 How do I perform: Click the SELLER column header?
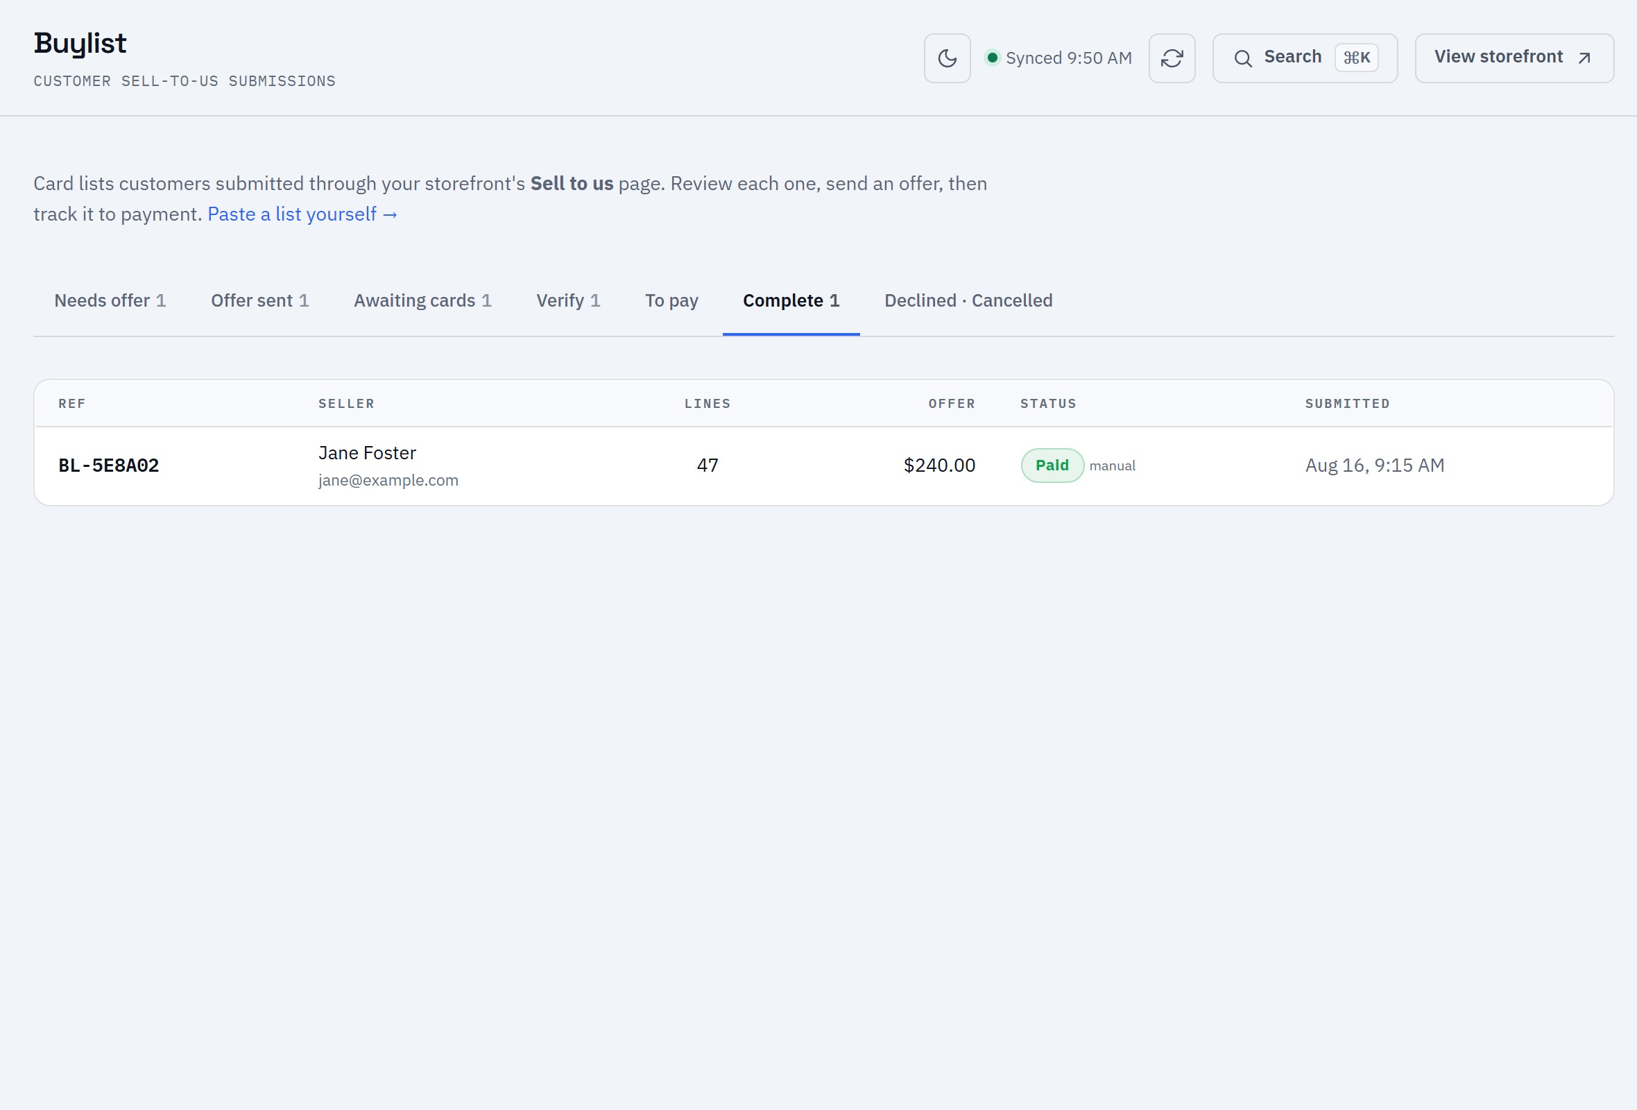[x=346, y=404]
